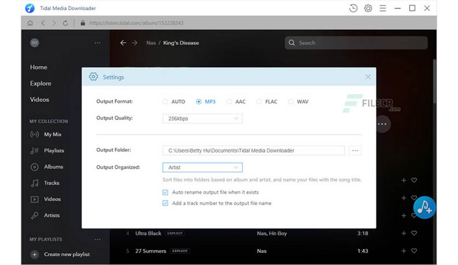Favorite 27 Summers with heart icon
This screenshot has width=458, height=265.
414,251
